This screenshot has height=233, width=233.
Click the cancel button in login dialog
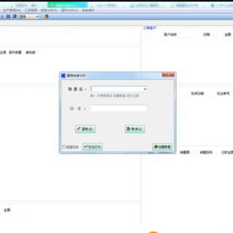[135, 129]
